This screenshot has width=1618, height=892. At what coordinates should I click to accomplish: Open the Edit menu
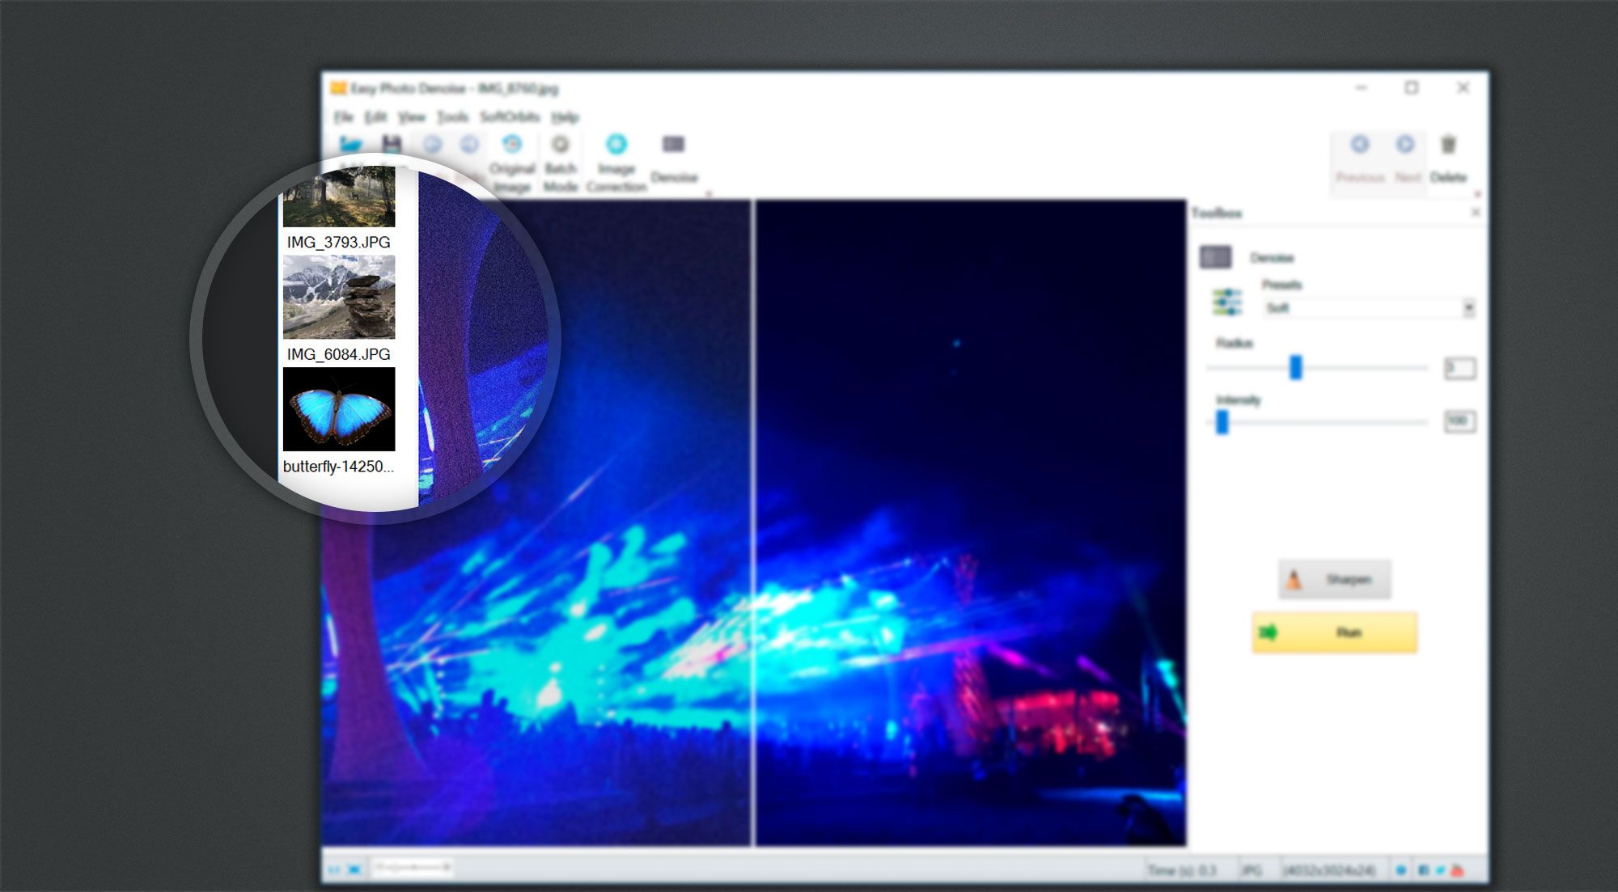[x=375, y=117]
